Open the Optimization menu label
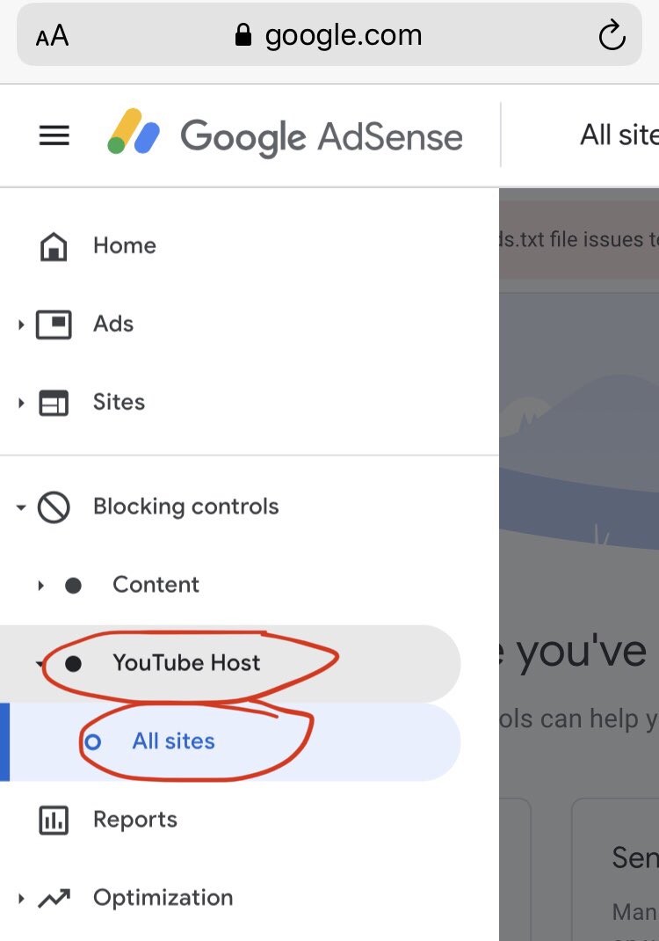 point(163,898)
